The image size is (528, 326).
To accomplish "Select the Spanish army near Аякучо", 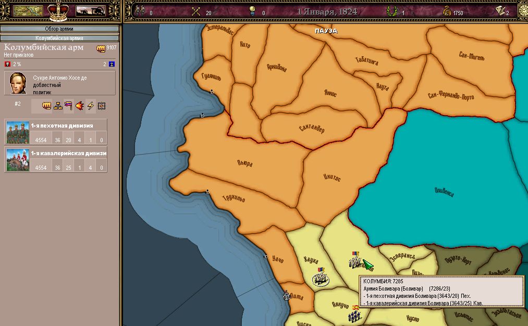I will pos(354,314).
